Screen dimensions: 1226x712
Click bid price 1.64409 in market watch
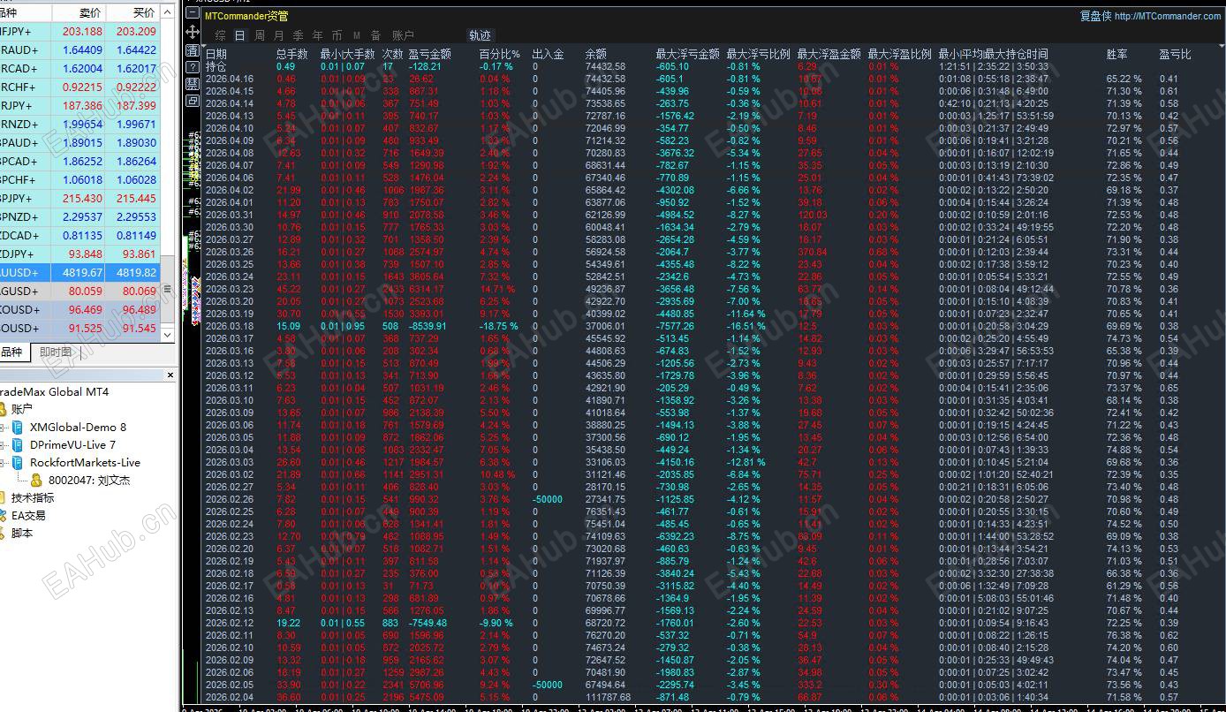click(x=82, y=49)
